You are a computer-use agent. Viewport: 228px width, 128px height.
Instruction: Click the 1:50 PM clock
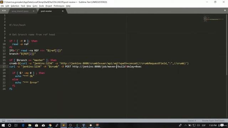(x=213, y=125)
